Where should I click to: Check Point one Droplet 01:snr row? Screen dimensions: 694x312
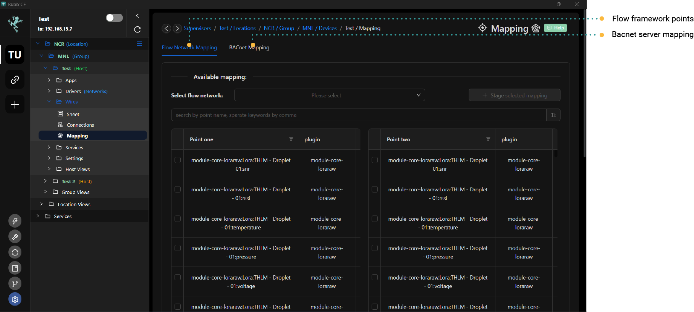(178, 160)
